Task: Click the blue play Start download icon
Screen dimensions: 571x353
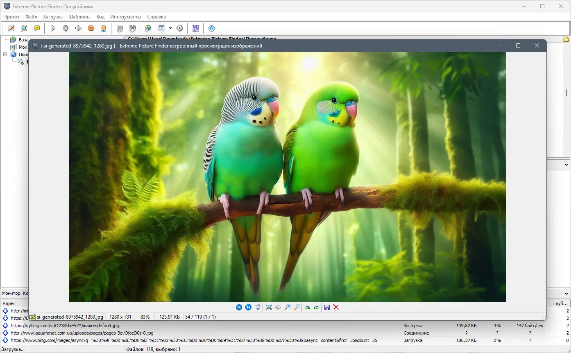Action: point(53,28)
